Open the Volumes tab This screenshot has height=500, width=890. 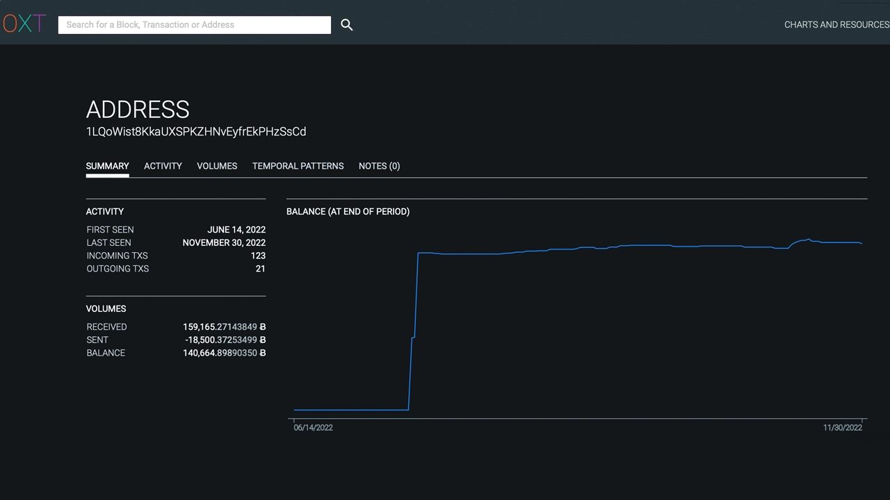217,166
